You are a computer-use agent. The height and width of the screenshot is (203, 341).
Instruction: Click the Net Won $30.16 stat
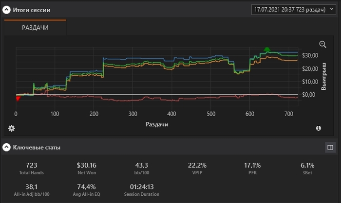[87, 169]
